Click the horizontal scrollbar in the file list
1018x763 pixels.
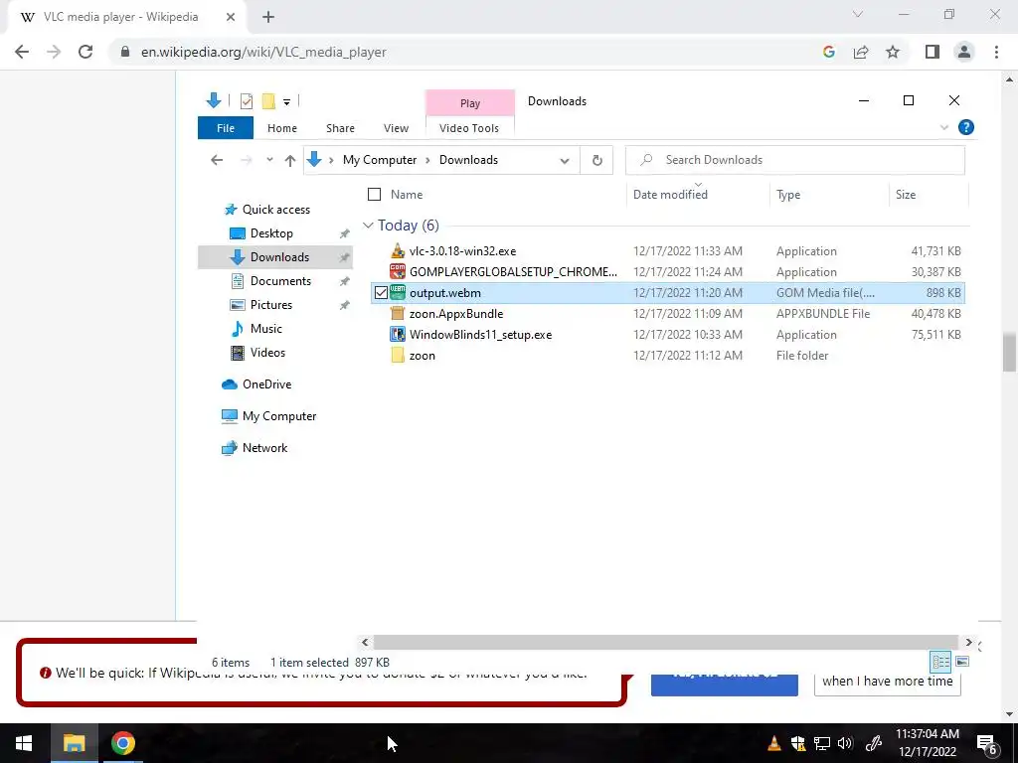[665, 643]
